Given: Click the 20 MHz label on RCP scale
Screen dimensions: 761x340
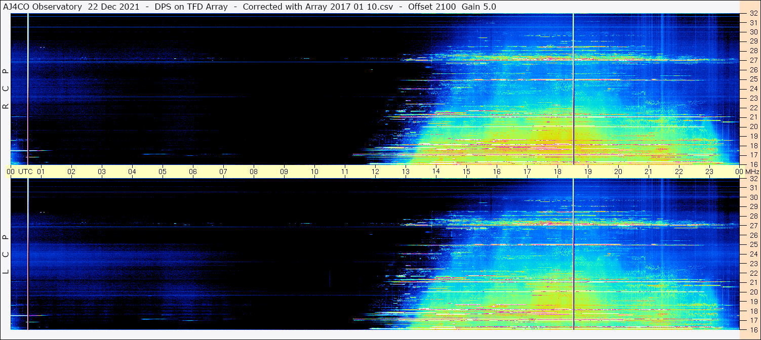Looking at the screenshot, I should [x=753, y=126].
